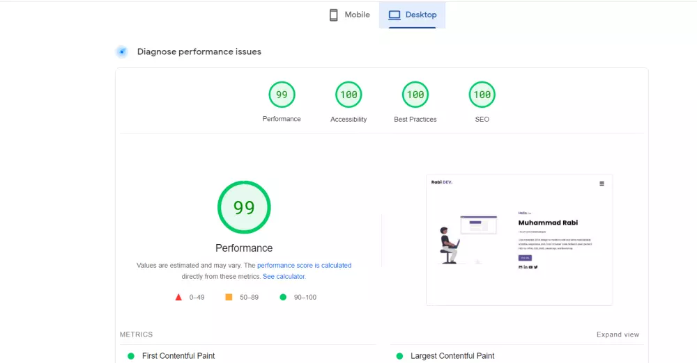Open the 'performance score is calculated' link

point(304,266)
